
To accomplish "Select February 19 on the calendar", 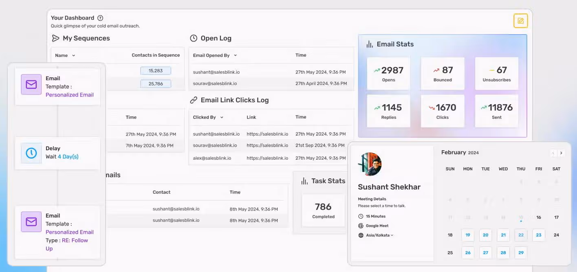I will pyautogui.click(x=468, y=235).
